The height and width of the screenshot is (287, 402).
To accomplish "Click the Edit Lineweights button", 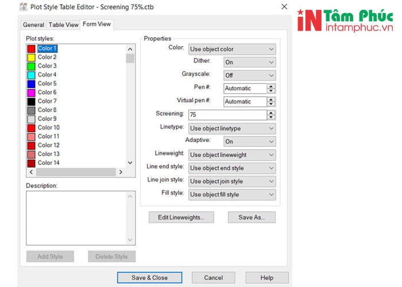I will click(181, 218).
